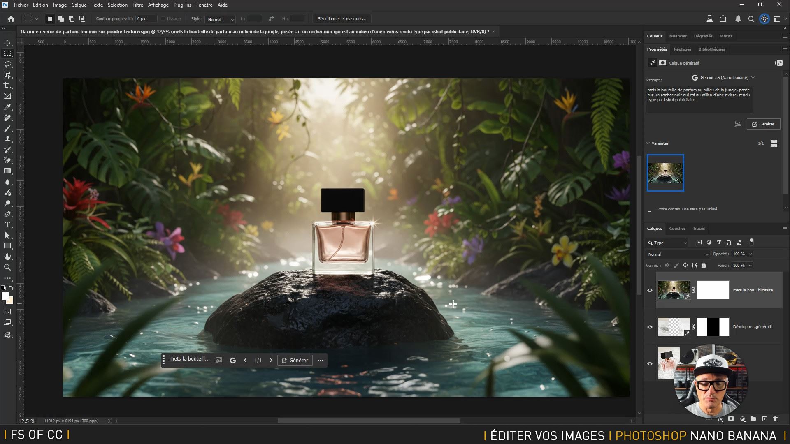Hide the 'Développe...génératif' layer

pyautogui.click(x=650, y=327)
